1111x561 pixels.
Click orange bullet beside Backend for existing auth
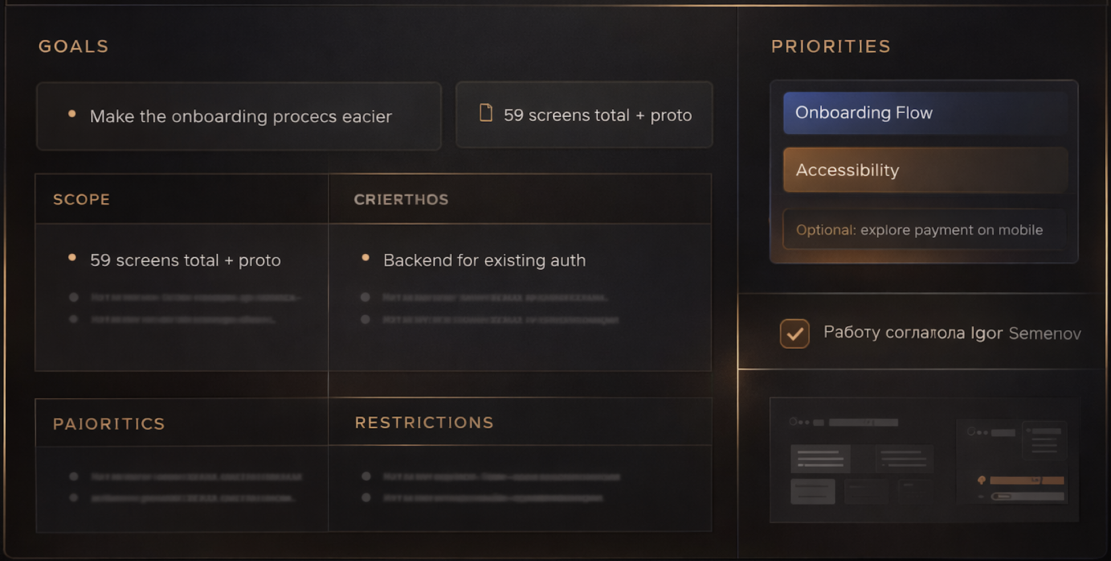(x=366, y=258)
